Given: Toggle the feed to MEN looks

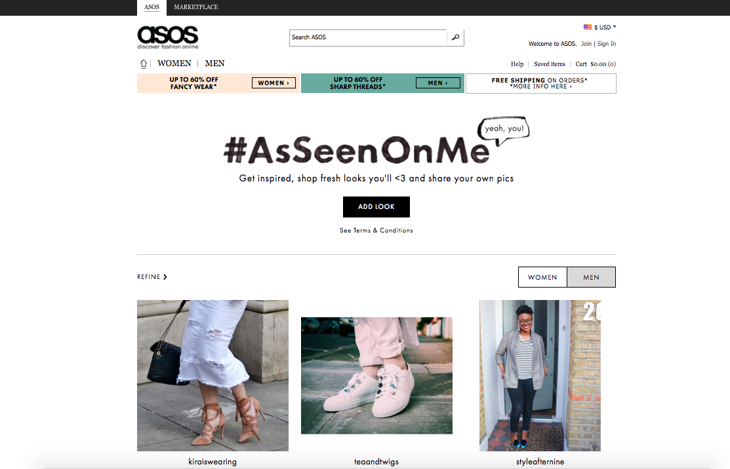Looking at the screenshot, I should click(591, 277).
